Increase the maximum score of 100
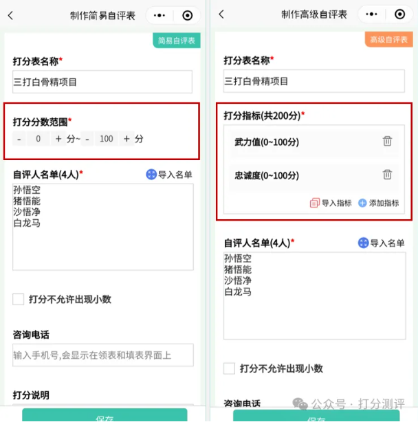 (x=126, y=139)
